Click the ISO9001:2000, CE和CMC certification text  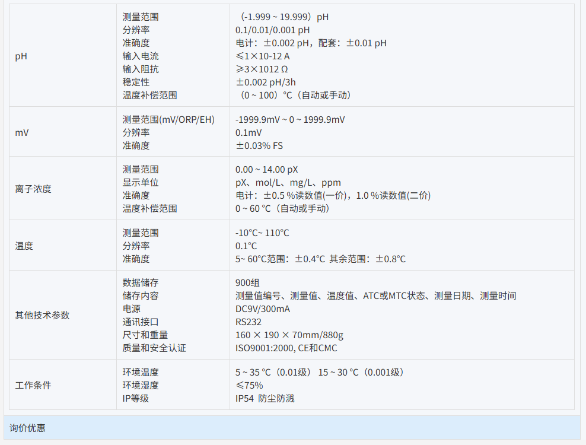(286, 348)
